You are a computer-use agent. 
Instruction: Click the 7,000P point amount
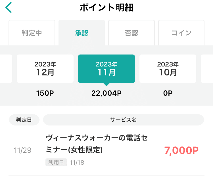pos(181,150)
